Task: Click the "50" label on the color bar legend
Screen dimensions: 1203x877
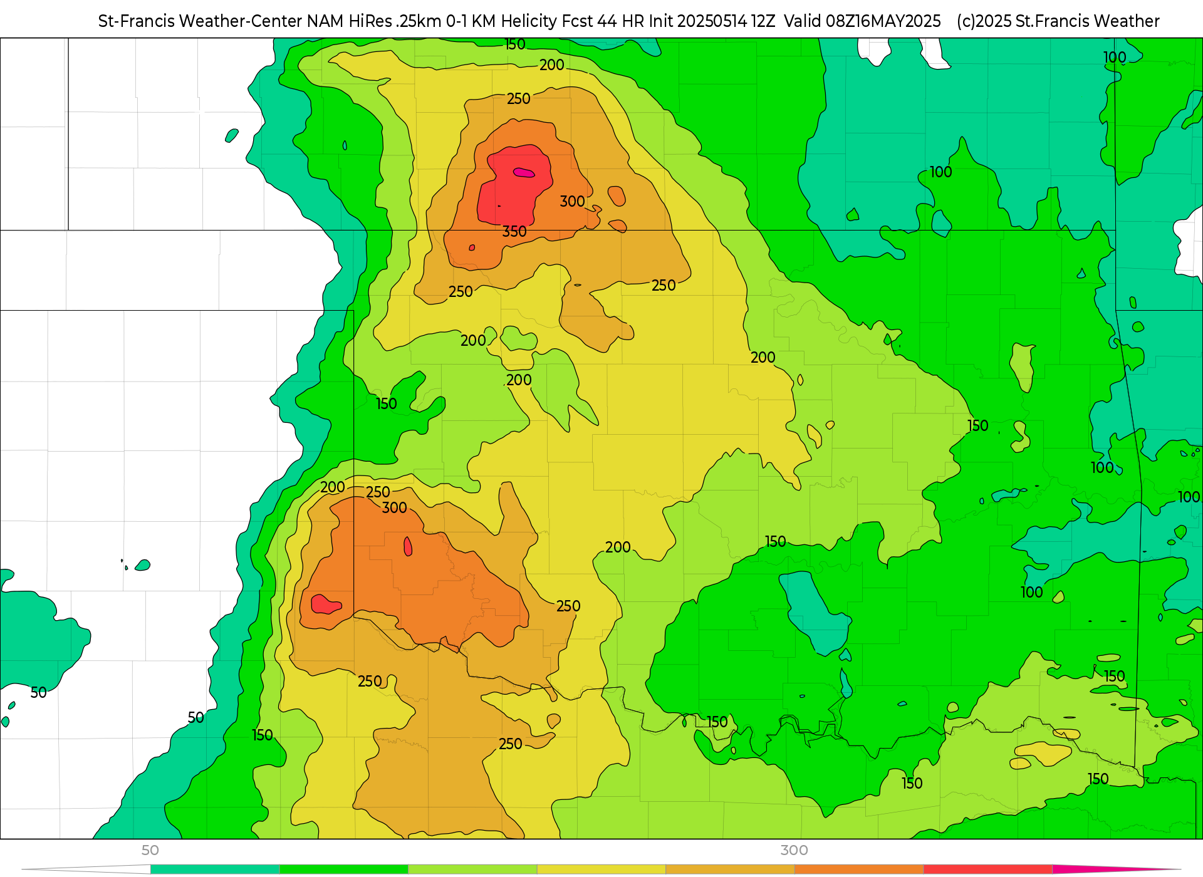Action: pyautogui.click(x=150, y=850)
